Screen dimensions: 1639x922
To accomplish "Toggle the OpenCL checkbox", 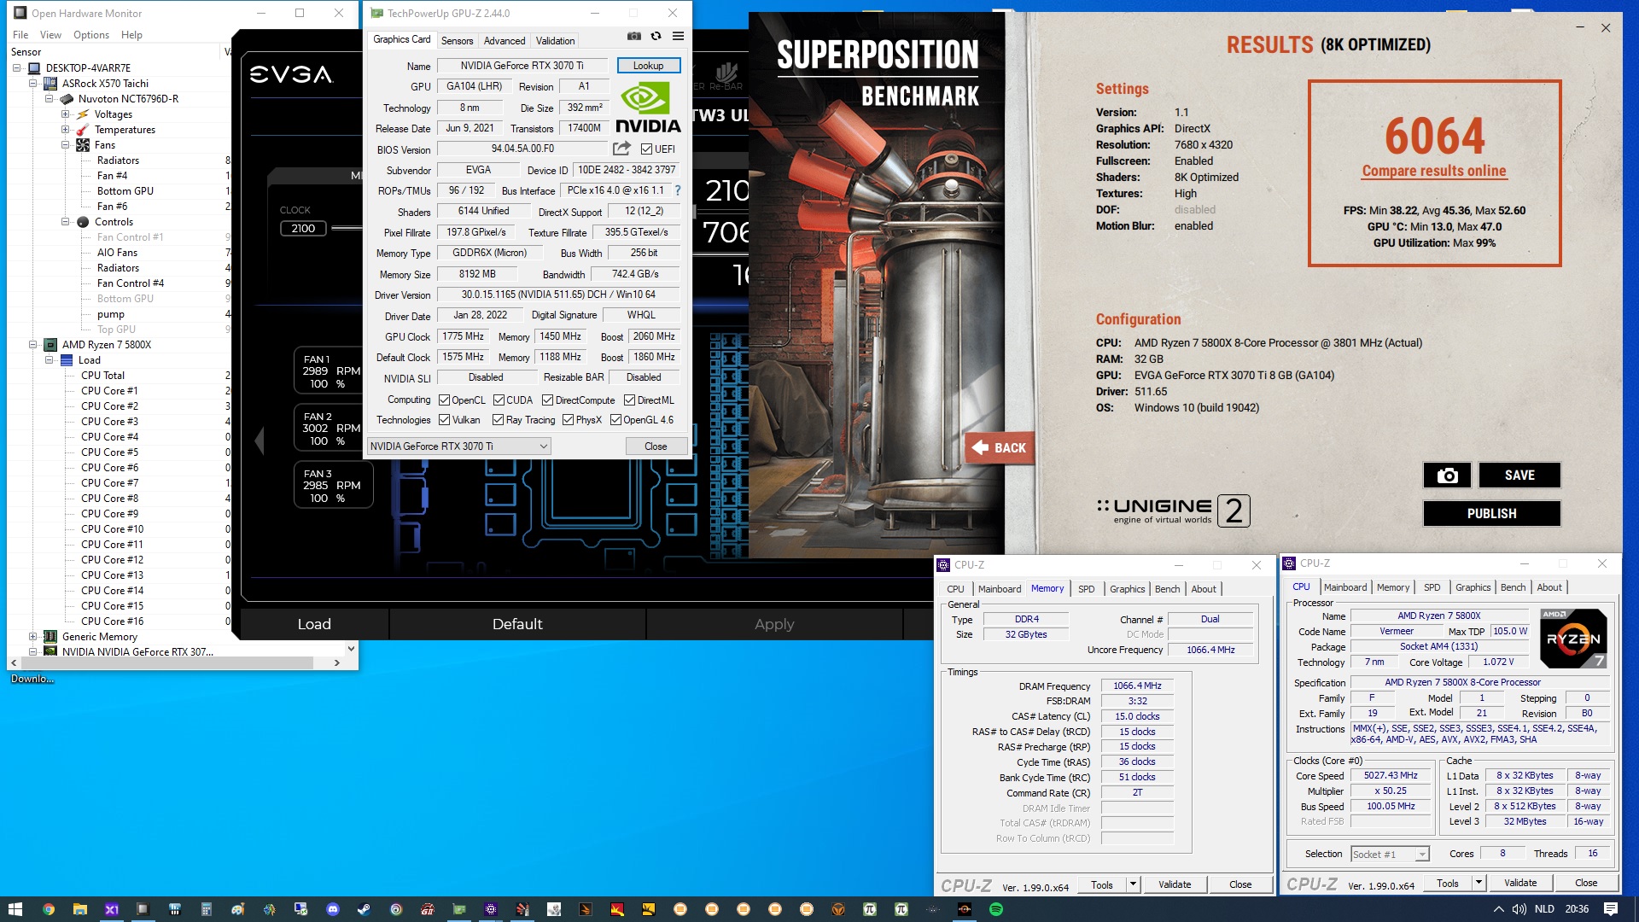I will click(x=444, y=400).
